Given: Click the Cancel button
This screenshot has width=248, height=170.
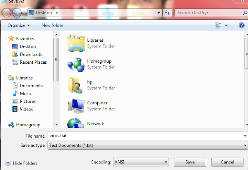Looking at the screenshot, I should pyautogui.click(x=227, y=162).
